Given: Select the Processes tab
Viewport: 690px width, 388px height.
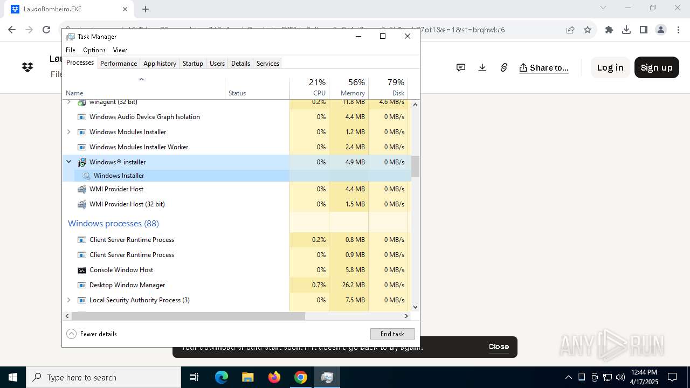Looking at the screenshot, I should 80,63.
